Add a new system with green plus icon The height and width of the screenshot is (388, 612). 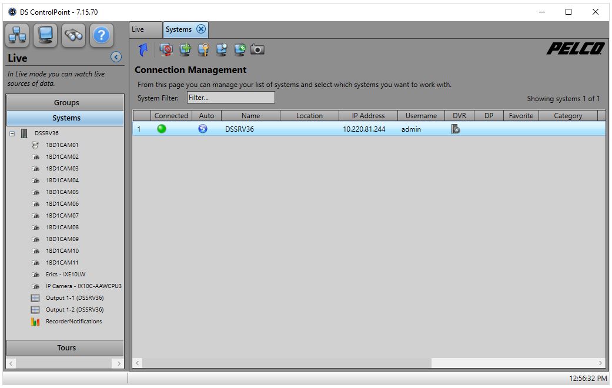tap(184, 49)
